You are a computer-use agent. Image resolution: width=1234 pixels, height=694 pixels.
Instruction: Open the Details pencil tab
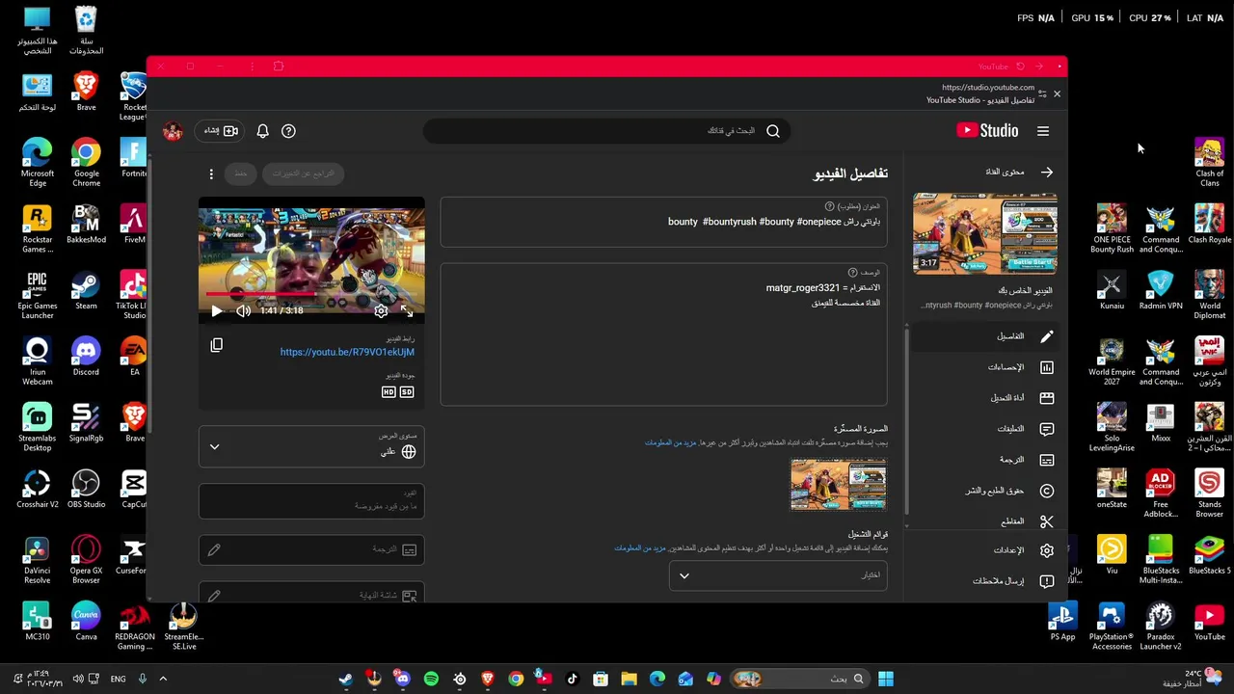point(985,336)
